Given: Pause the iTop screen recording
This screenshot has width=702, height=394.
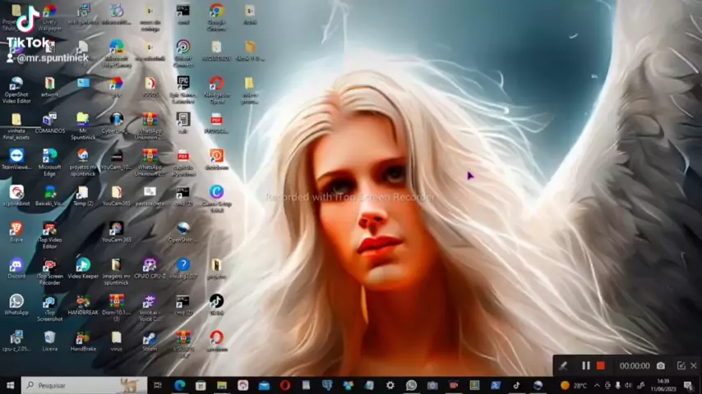Looking at the screenshot, I should 585,366.
